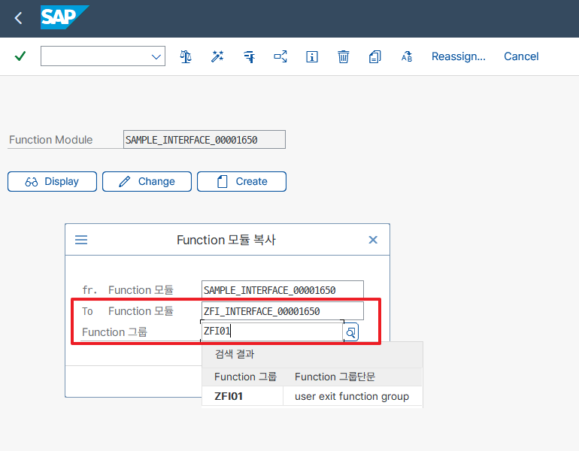Viewport: 579px width, 451px height.
Task: Open search help for Function 그룹
Action: pos(351,332)
